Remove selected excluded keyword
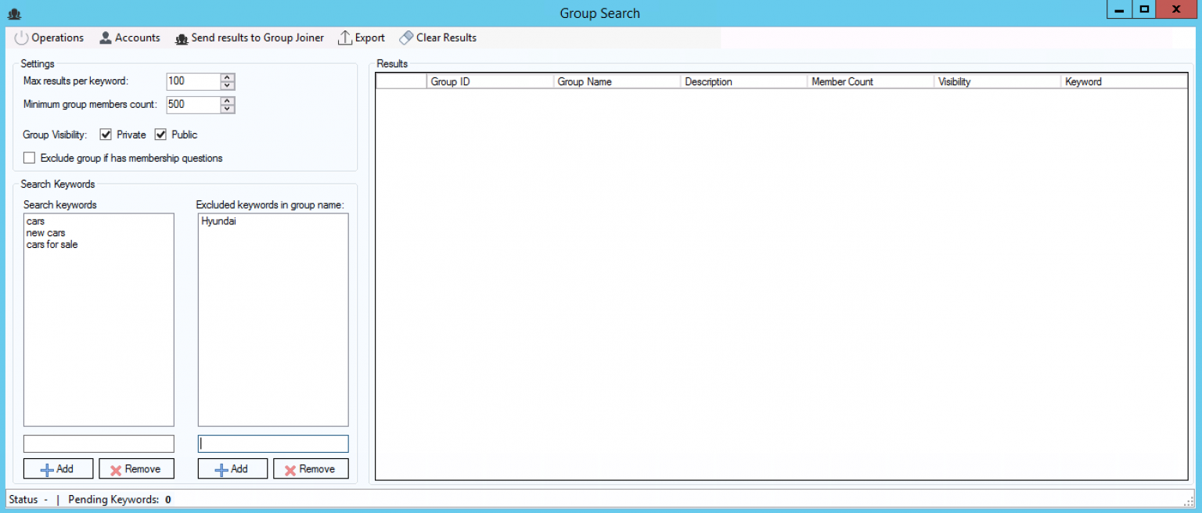 point(311,468)
